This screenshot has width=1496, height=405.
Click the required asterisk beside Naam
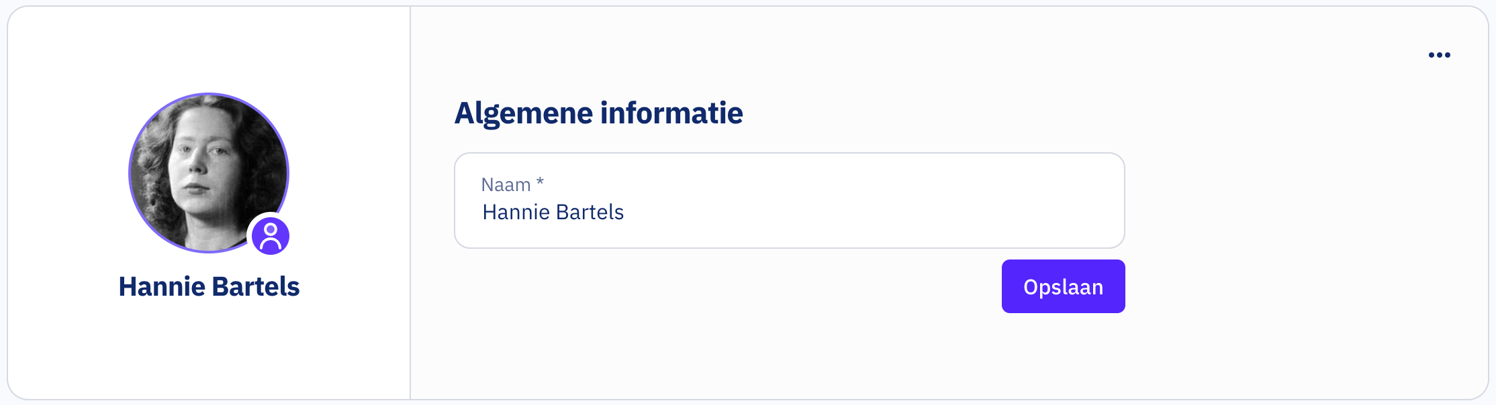click(x=540, y=182)
